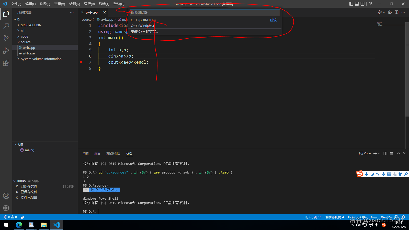Open Windows Start menu
Screen dimensions: 409x230
(x=6, y=225)
